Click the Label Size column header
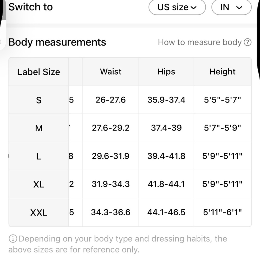 [x=39, y=72]
